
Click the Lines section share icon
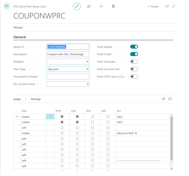click(164, 99)
